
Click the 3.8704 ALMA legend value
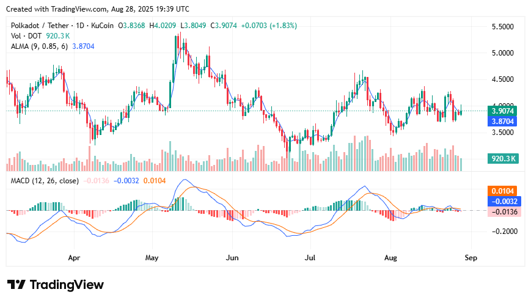83,46
